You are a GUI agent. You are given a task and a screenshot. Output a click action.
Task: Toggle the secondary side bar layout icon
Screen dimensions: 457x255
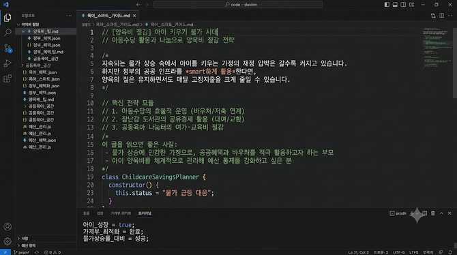(403, 4)
